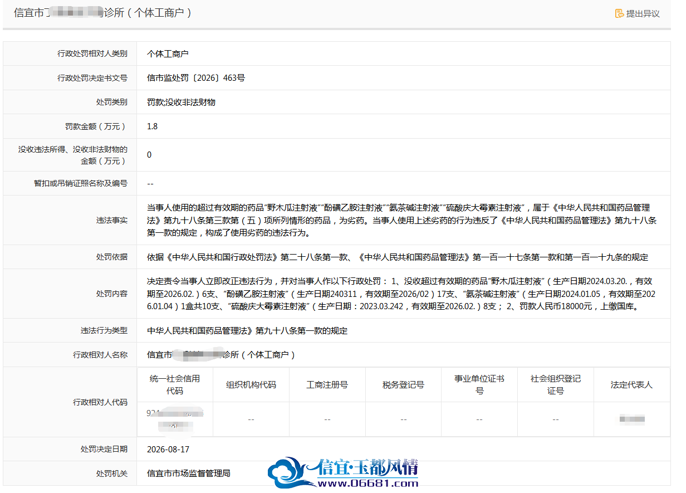Screen dimensions: 686x493
Task: Click the paragraph starting 当事人使用的超过有效期的药品
Action: tap(402, 220)
